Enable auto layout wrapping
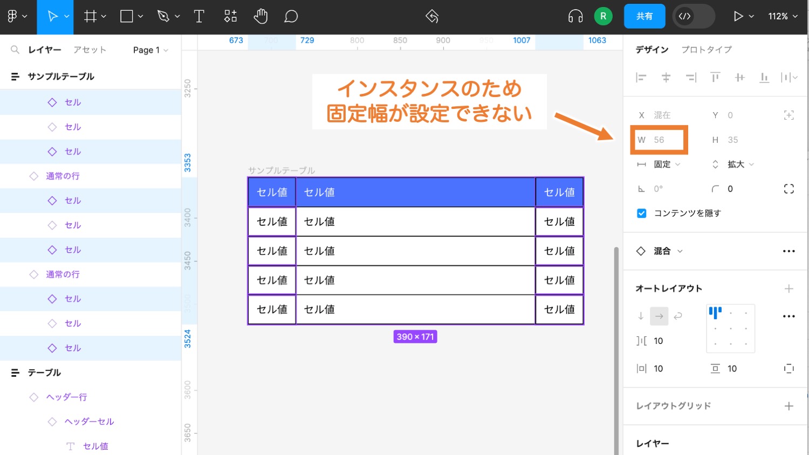This screenshot has height=455, width=809. (x=677, y=316)
